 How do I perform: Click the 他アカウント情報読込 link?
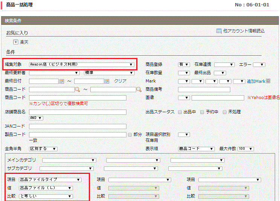(244, 31)
